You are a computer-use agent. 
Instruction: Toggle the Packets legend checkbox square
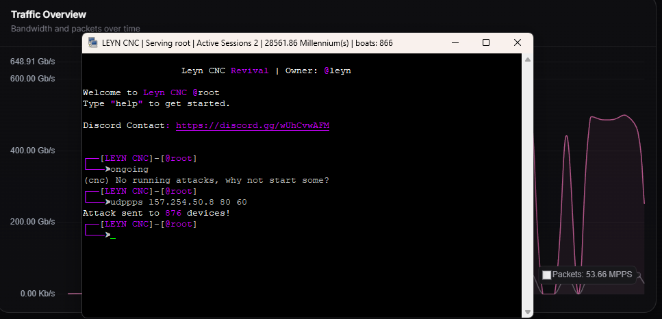point(546,275)
